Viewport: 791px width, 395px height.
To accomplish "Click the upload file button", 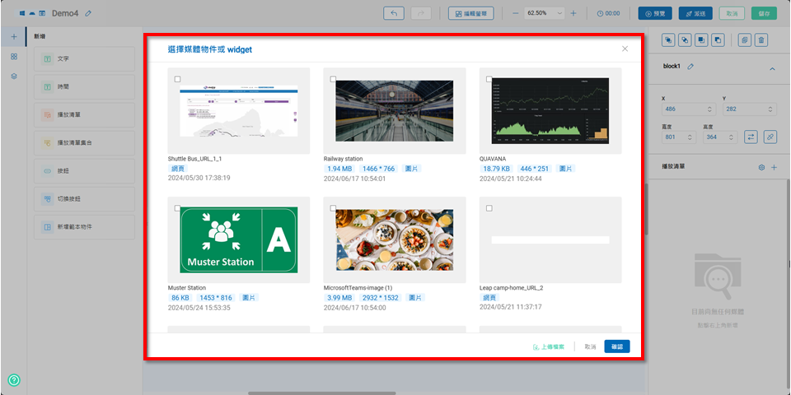I will 549,347.
